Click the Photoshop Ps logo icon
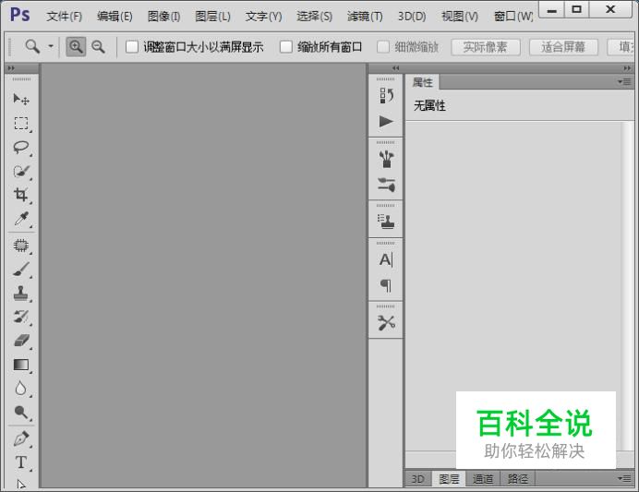 [x=20, y=16]
